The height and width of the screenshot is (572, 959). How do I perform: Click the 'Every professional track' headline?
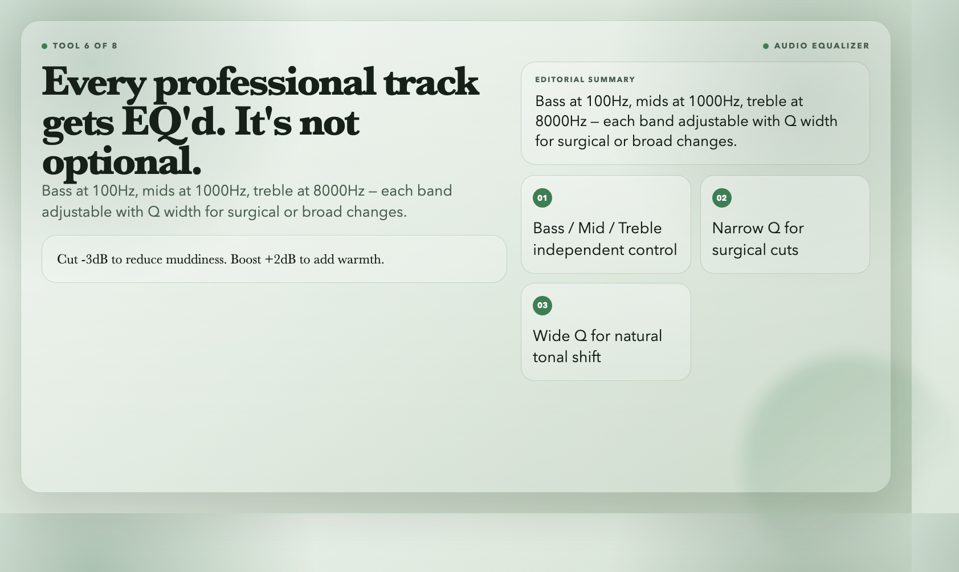(260, 121)
